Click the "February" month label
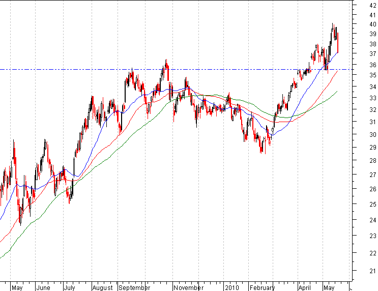Viewport: 378px width, 291px height. coord(263,287)
